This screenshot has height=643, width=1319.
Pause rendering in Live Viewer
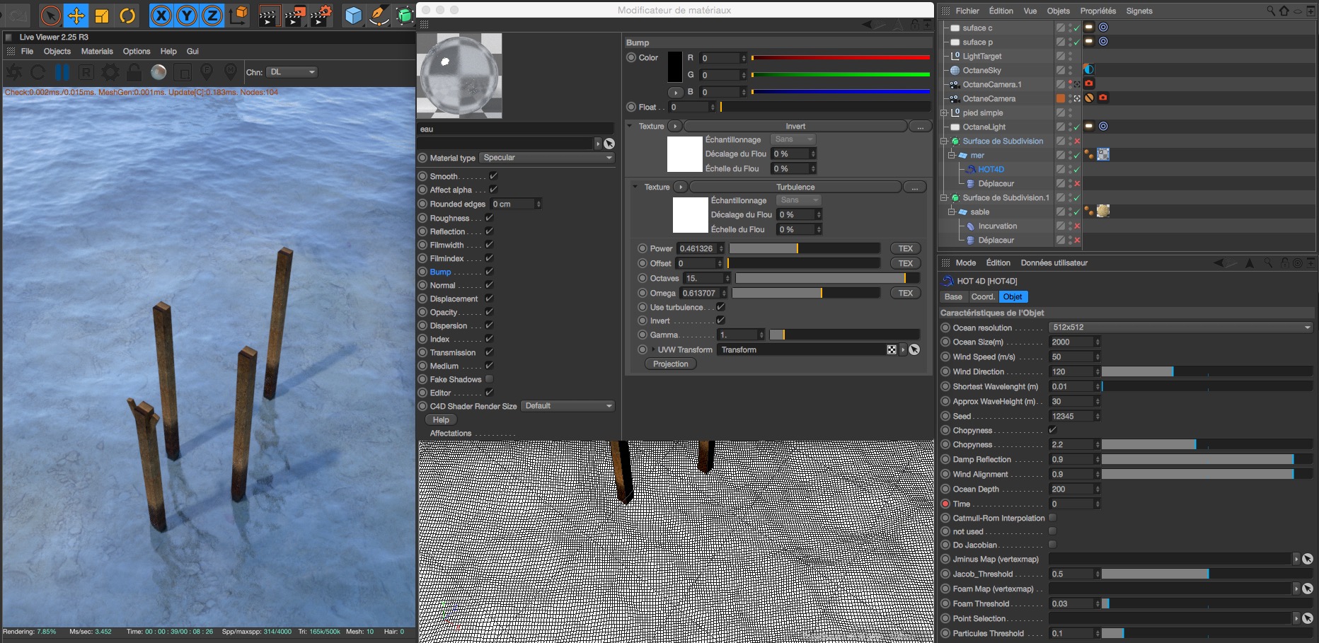pos(62,72)
